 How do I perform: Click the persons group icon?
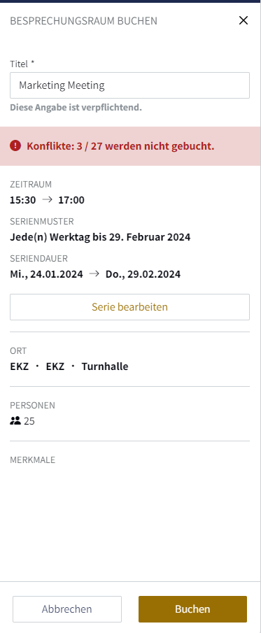(15, 421)
